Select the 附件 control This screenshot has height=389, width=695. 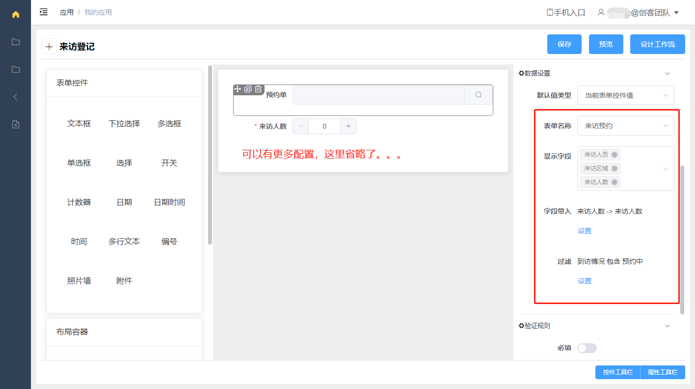click(124, 281)
